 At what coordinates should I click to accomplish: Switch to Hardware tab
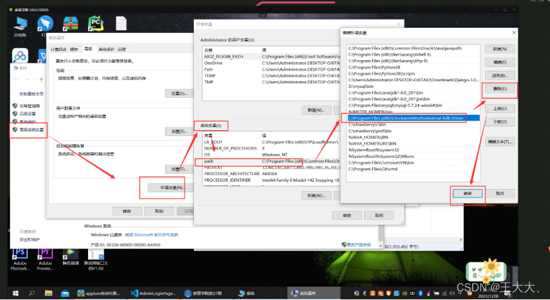[x=74, y=50]
